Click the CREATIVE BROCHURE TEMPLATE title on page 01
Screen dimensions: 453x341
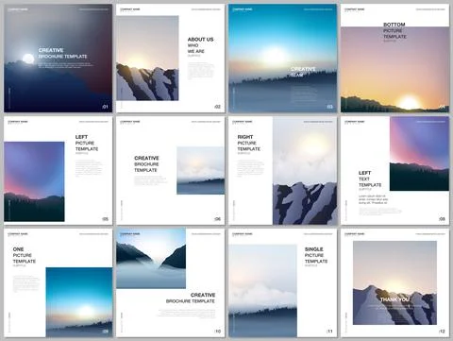pyautogui.click(x=62, y=53)
